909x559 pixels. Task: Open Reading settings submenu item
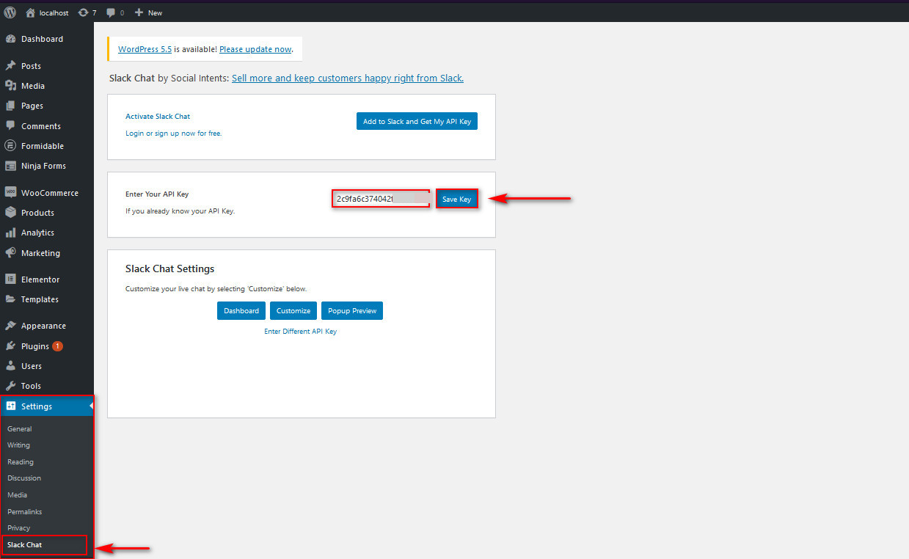21,462
